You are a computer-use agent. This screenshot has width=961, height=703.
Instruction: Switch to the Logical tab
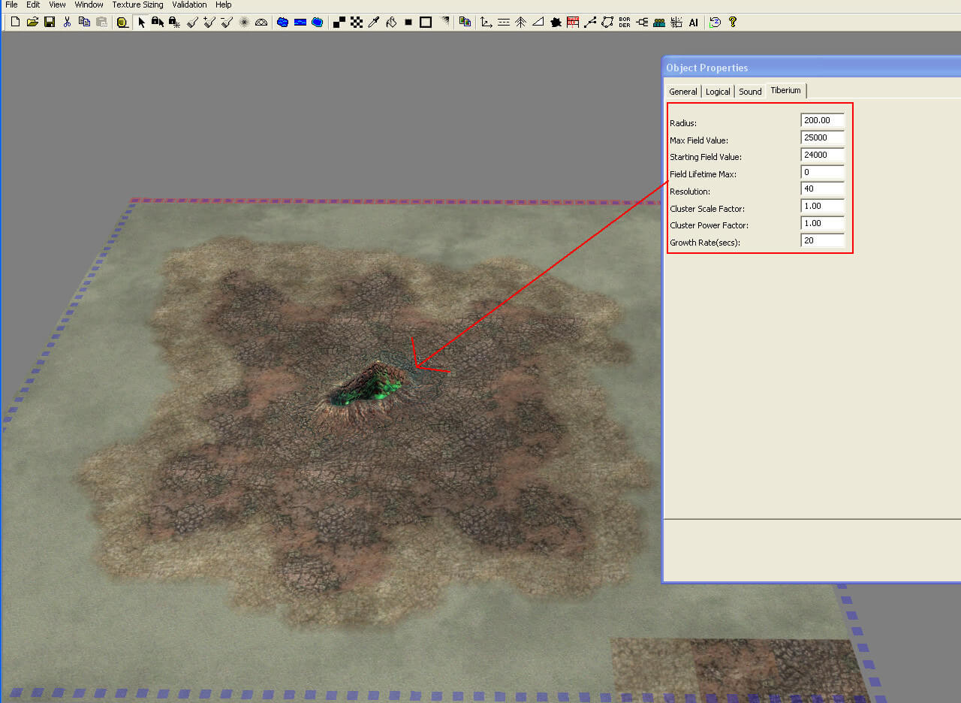(718, 92)
